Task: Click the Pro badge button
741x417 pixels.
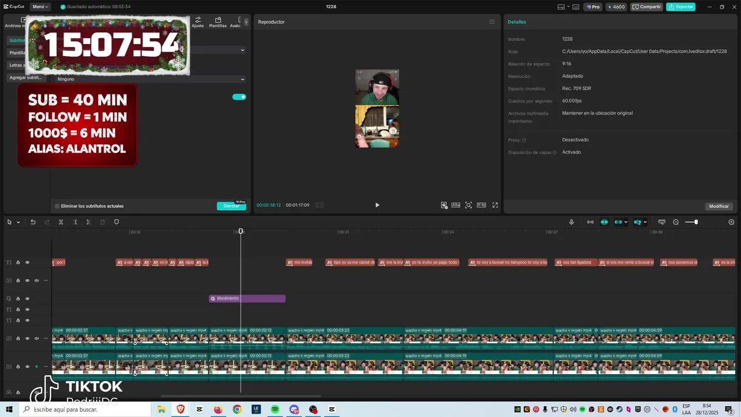Action: click(593, 7)
